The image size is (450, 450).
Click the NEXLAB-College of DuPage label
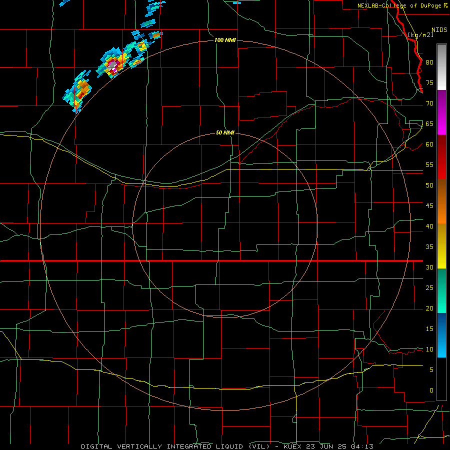402,5
